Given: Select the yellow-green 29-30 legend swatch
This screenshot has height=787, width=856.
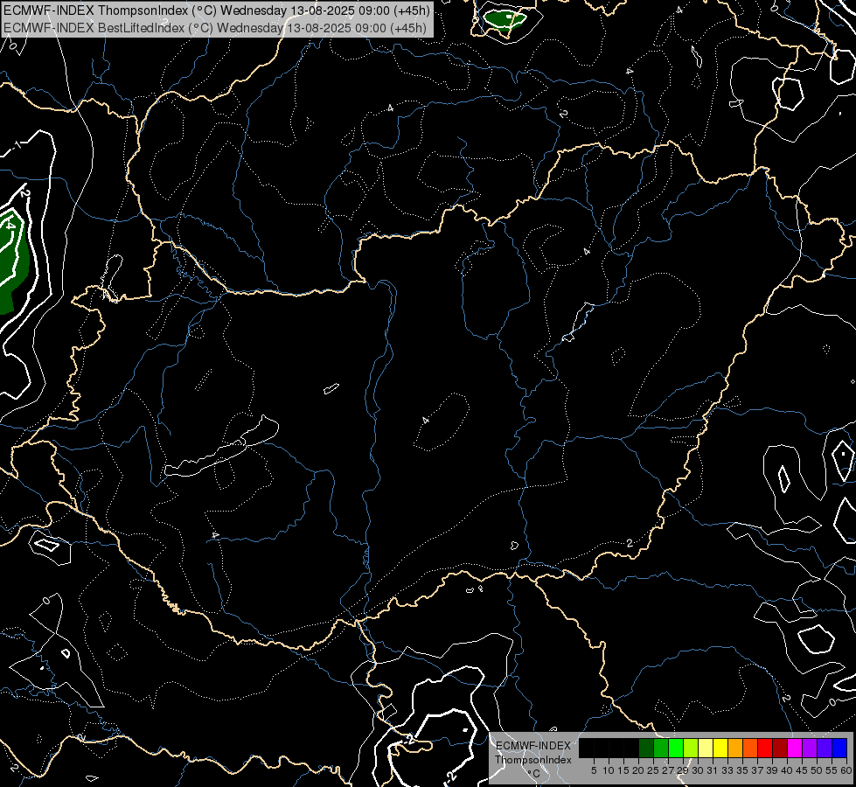Looking at the screenshot, I should (691, 748).
